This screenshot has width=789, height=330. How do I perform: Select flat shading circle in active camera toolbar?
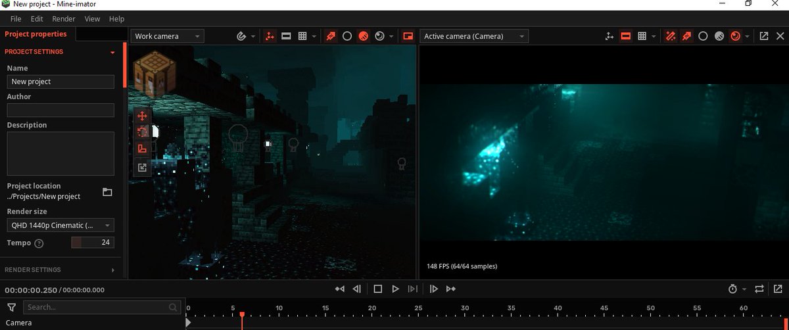coord(703,36)
